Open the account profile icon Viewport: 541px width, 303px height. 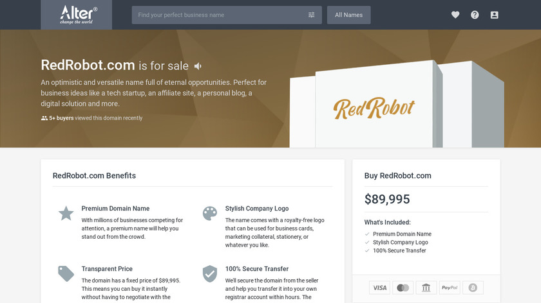494,15
